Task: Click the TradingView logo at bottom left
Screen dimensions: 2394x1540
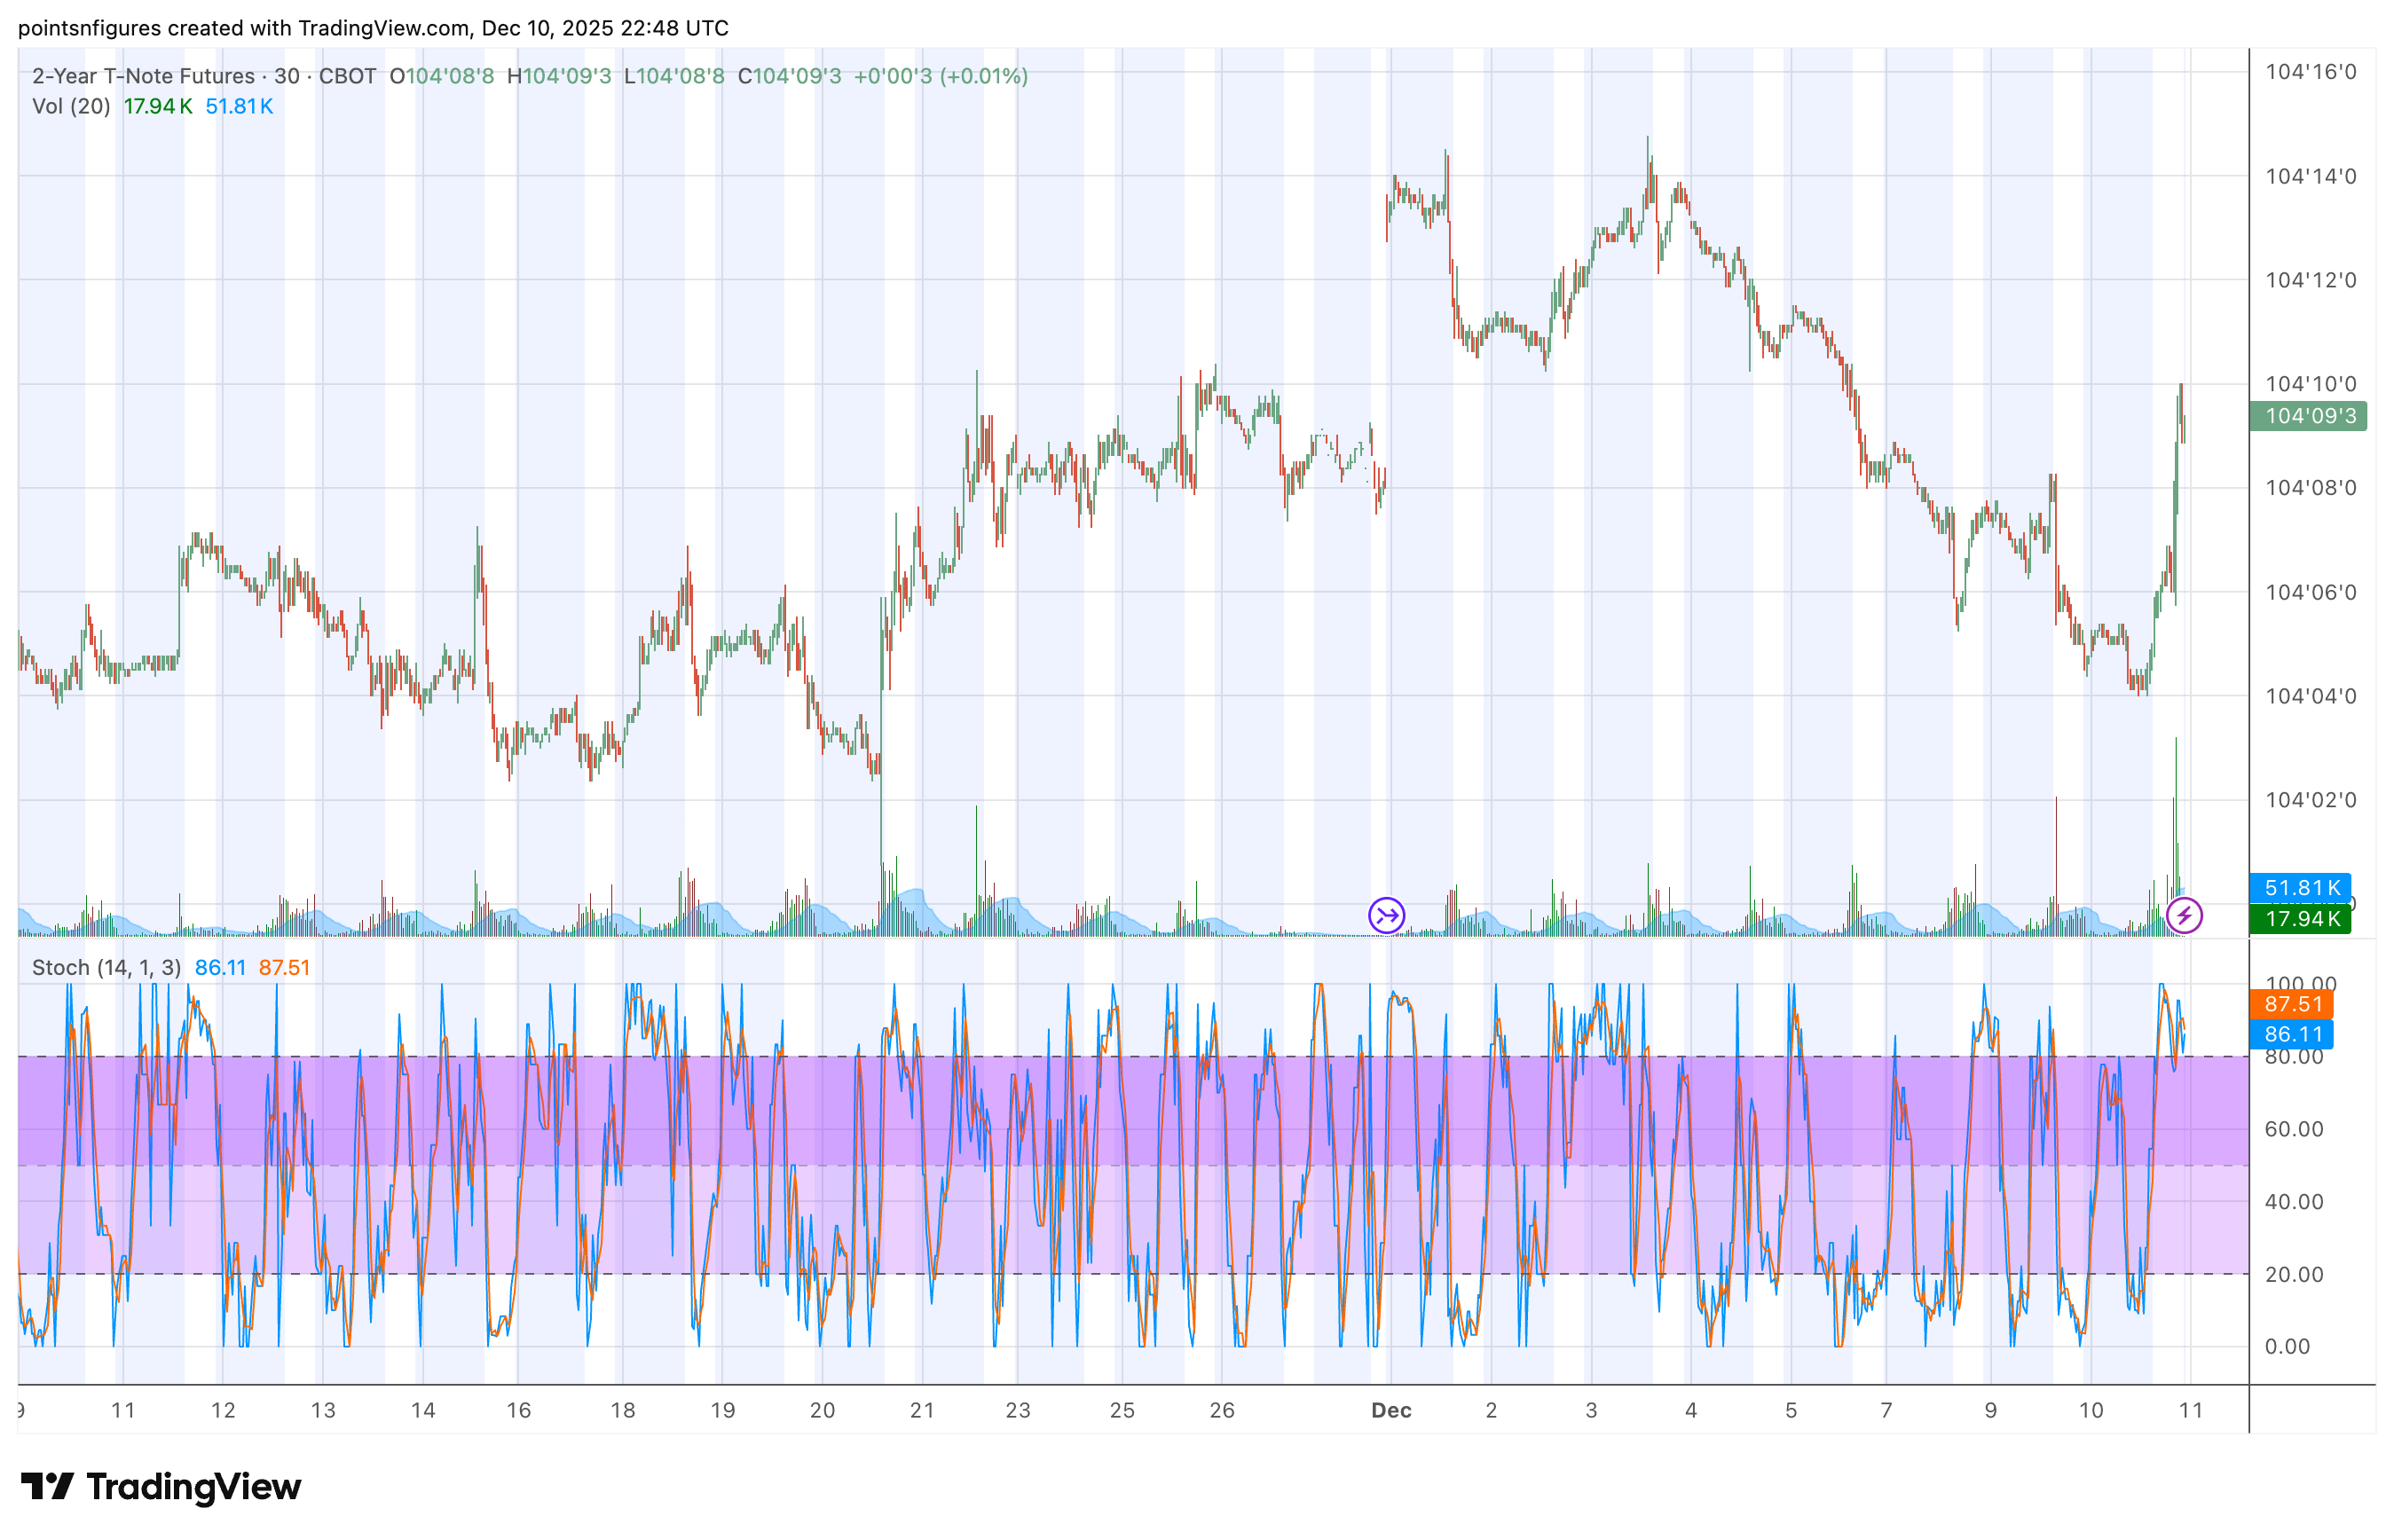Action: point(160,1487)
